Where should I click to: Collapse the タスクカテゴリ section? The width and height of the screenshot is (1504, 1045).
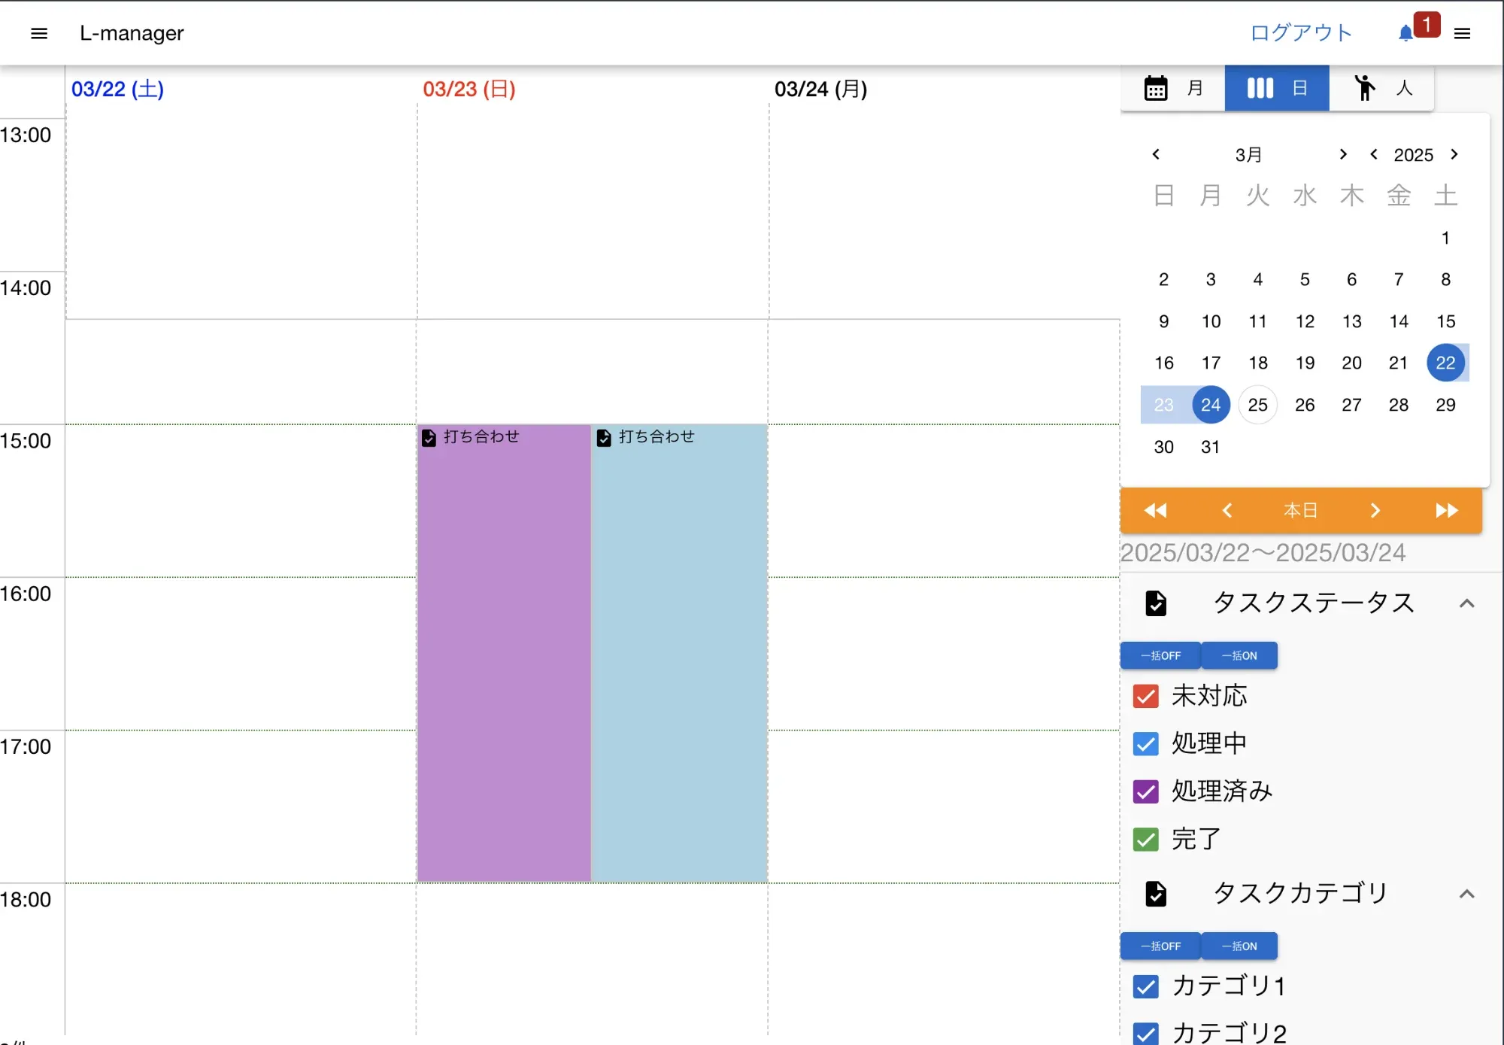[x=1466, y=894]
